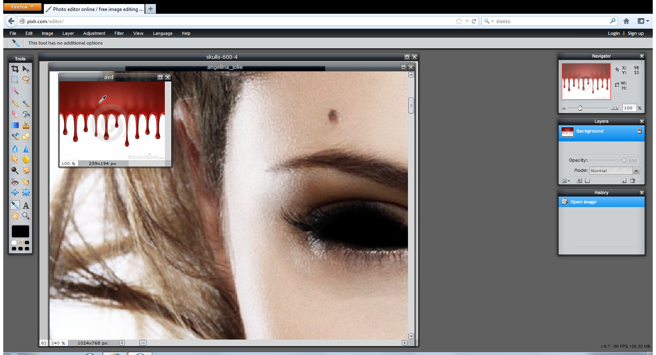This screenshot has width=656, height=355.
Task: Click the Navigator zoom-out small mountain icon
Action: 563,108
